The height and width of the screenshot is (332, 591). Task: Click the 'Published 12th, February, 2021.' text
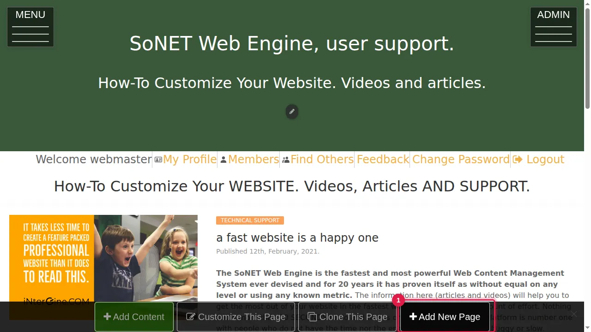coord(268,251)
